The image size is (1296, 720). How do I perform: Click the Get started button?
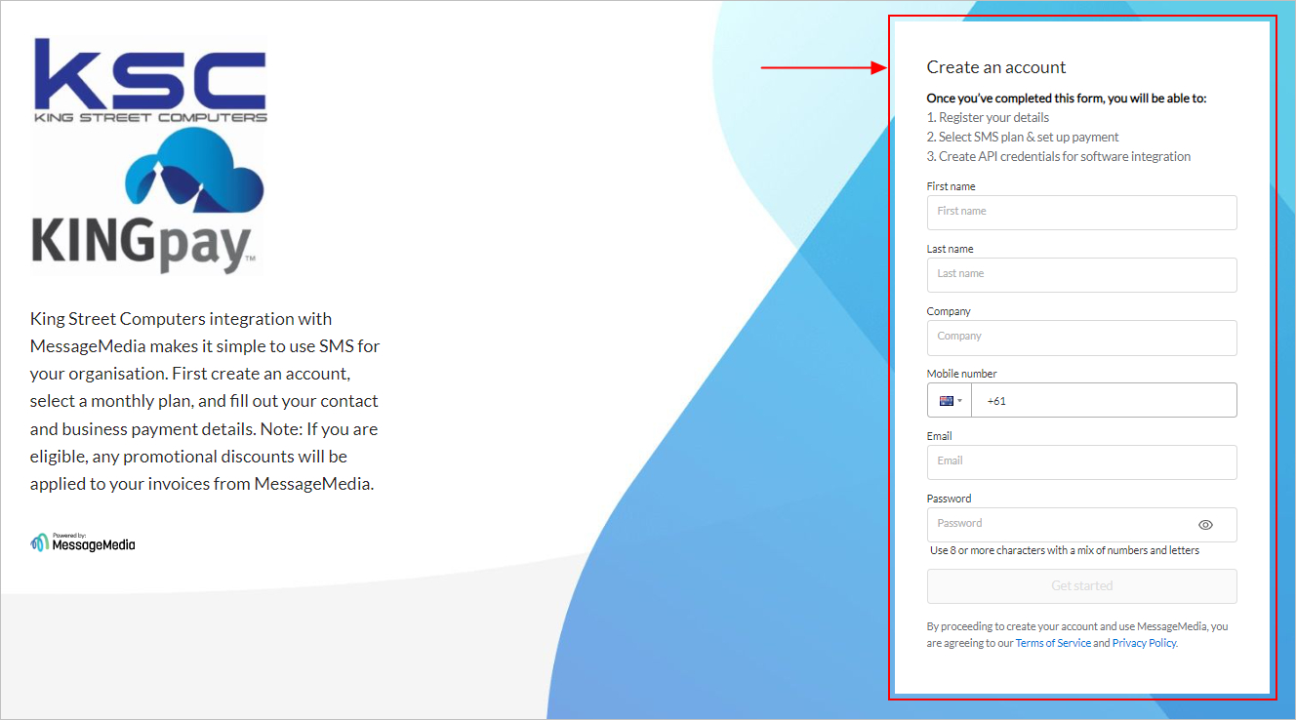click(x=1081, y=586)
